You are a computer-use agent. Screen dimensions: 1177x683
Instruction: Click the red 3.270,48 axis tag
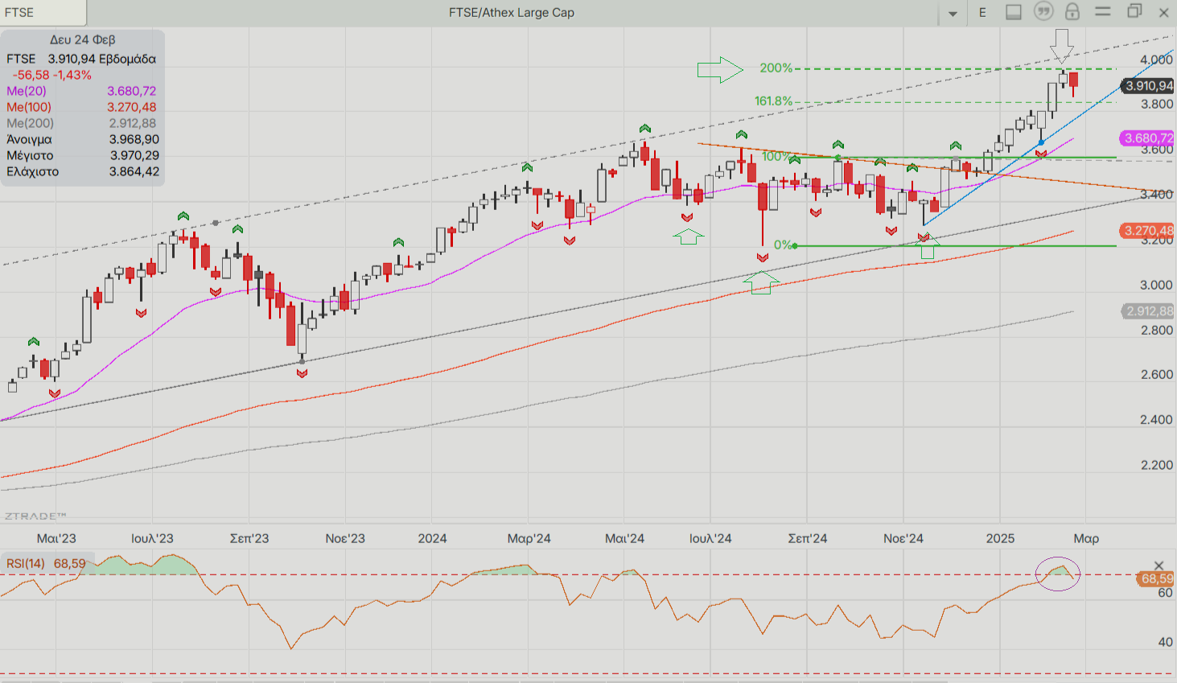(1148, 231)
